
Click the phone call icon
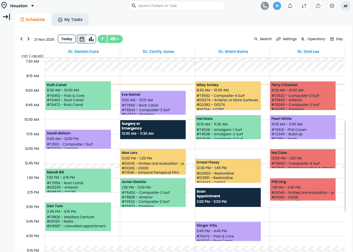[x=265, y=6]
